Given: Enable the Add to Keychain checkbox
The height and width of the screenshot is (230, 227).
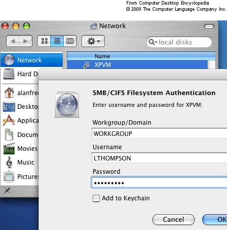Looking at the screenshot, I should [x=96, y=198].
